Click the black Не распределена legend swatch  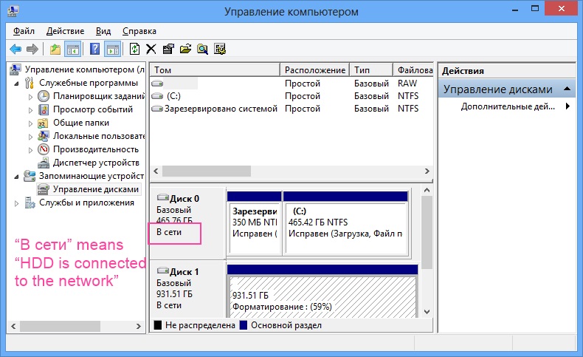pos(158,325)
